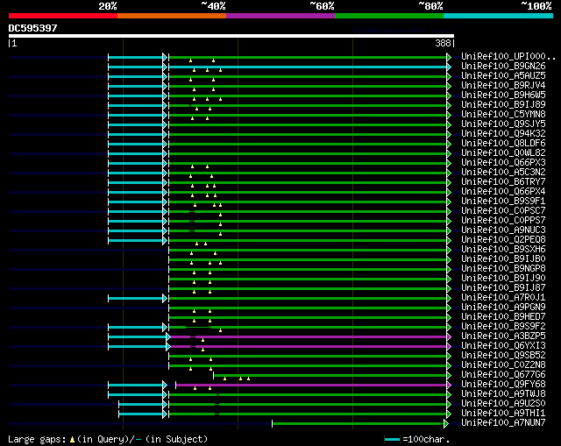This screenshot has width=561, height=446.
Task: Select hit label UniRef100_Q9SB52
Action: pyautogui.click(x=503, y=356)
